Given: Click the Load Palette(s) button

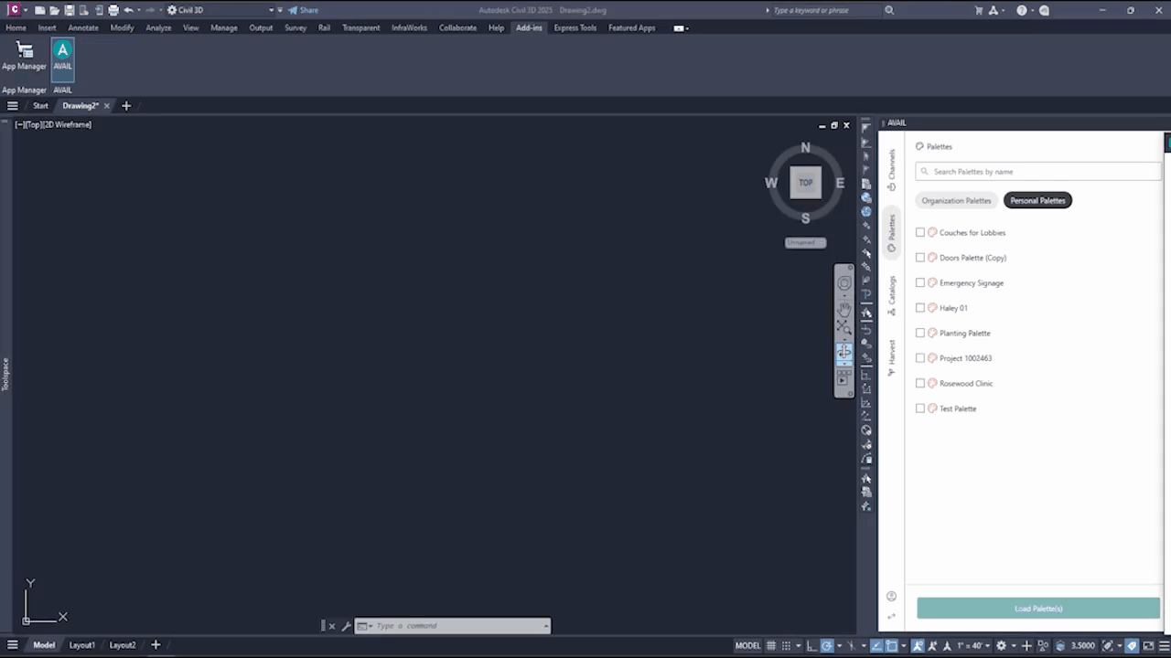Looking at the screenshot, I should [1038, 609].
